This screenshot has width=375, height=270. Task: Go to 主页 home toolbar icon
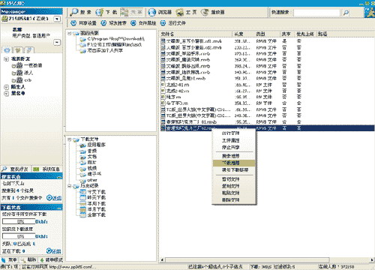click(x=179, y=12)
